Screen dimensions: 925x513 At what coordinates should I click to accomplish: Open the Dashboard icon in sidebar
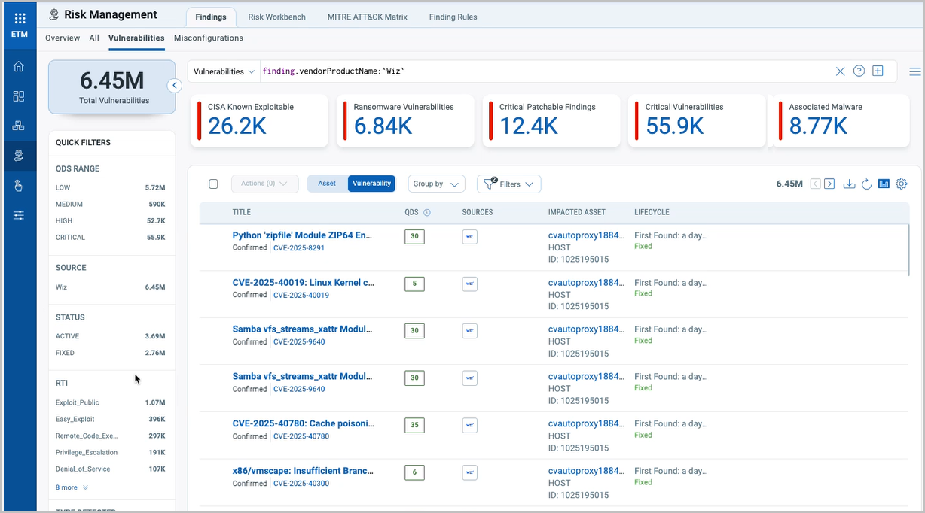click(x=19, y=96)
